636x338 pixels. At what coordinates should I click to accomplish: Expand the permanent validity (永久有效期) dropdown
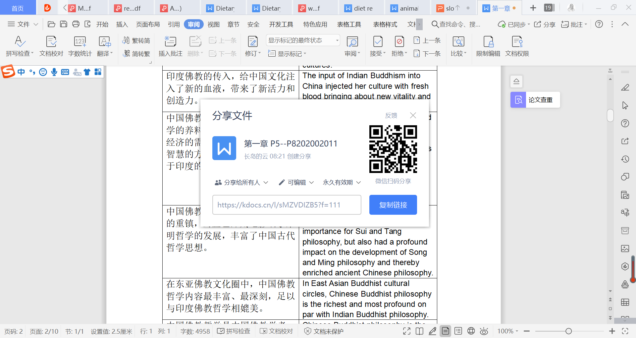pyautogui.click(x=342, y=183)
